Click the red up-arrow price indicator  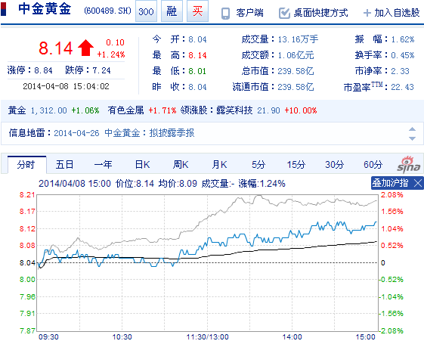(x=85, y=48)
